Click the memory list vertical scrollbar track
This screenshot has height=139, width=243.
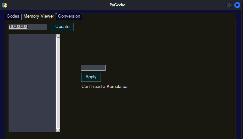pos(58,83)
